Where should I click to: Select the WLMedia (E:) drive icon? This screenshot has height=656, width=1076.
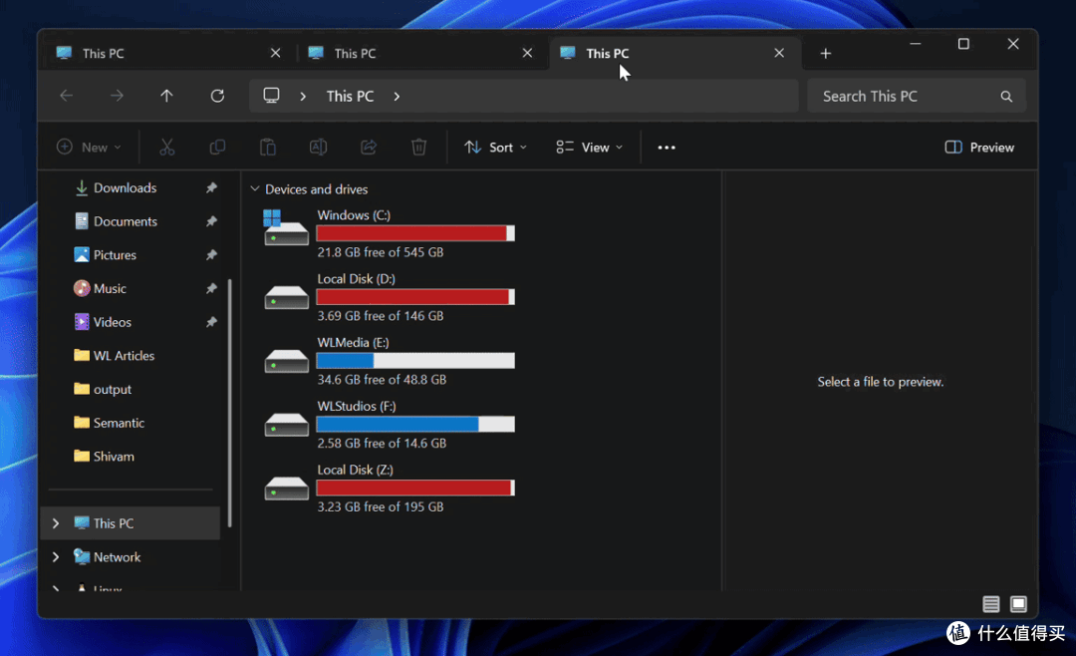(286, 361)
